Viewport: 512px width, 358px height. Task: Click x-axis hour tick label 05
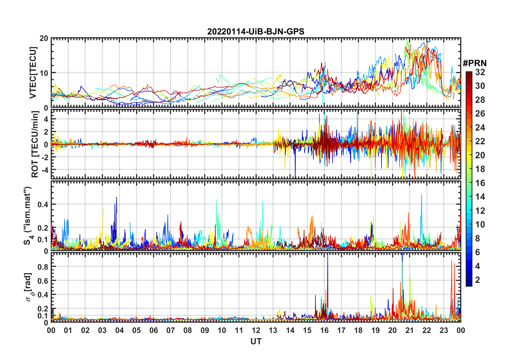click(136, 330)
